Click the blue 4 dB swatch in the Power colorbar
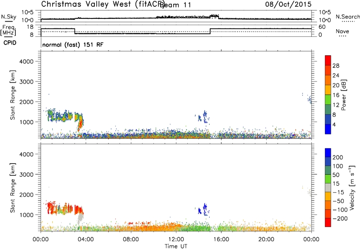Screen dimensions: 360x249 [x=328, y=129]
